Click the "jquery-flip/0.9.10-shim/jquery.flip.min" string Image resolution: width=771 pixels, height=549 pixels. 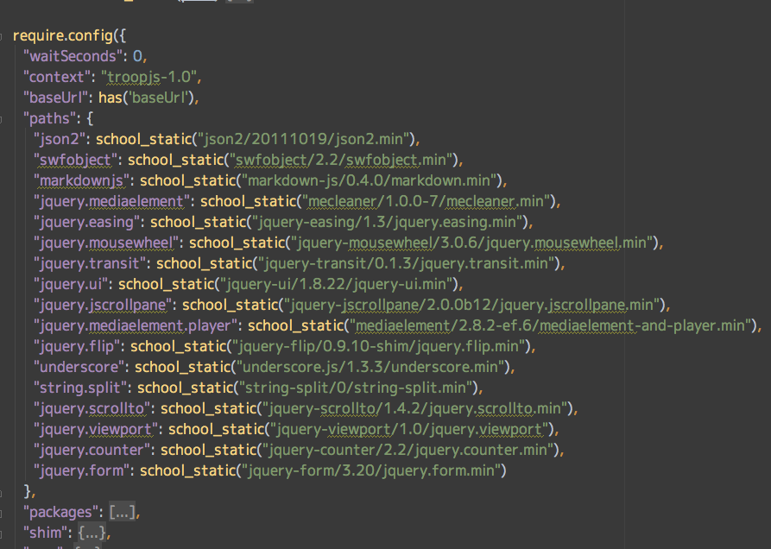(378, 346)
